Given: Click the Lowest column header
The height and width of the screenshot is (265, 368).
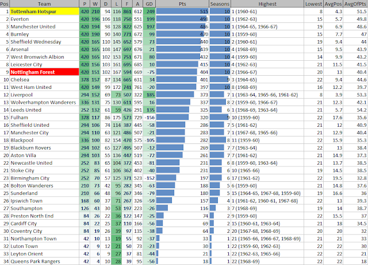Looking at the screenshot, I should pos(314,4).
